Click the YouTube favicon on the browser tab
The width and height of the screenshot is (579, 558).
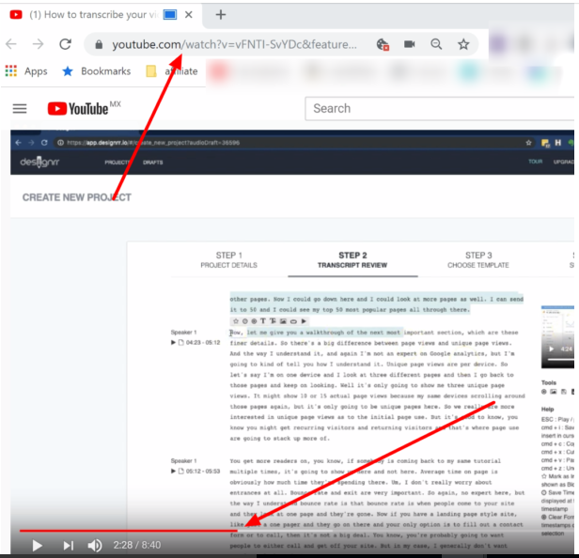pos(16,15)
